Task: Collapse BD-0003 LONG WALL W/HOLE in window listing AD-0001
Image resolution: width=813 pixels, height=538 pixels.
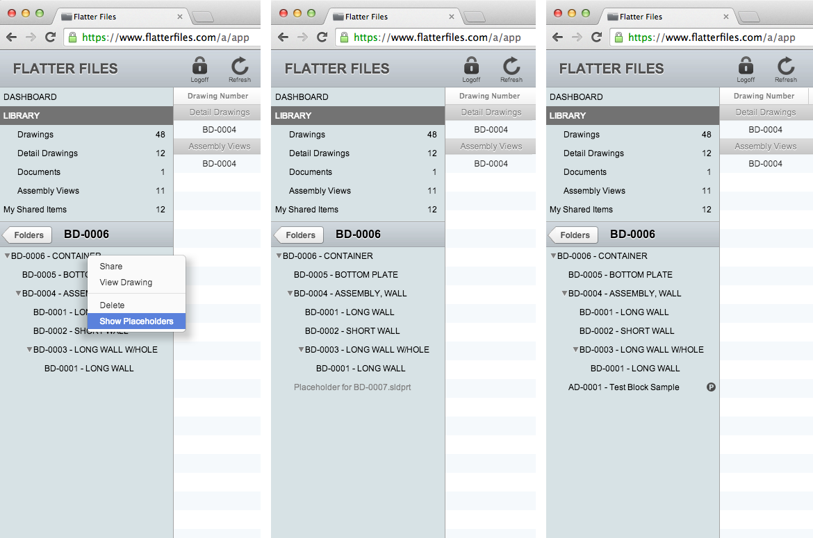Action: point(575,349)
